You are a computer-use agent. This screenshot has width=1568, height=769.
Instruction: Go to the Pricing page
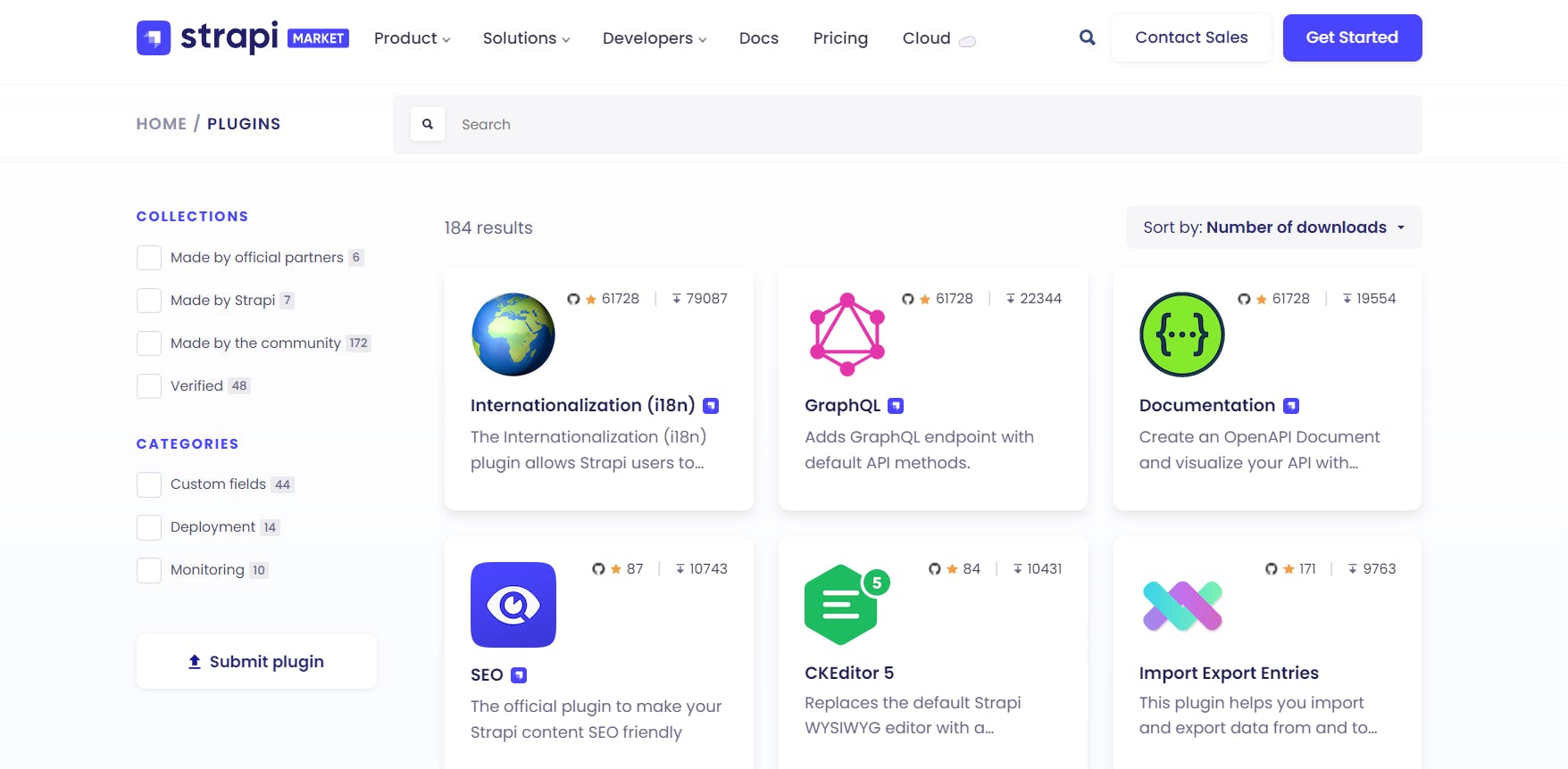[840, 38]
